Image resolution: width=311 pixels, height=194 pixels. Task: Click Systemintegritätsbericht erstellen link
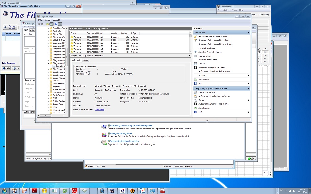point(124,141)
